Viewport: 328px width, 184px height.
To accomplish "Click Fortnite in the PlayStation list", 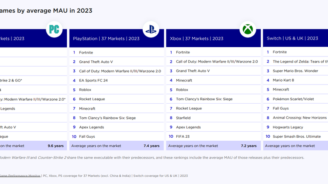I will (x=117, y=52).
